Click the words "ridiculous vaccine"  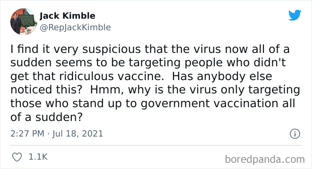pyautogui.click(x=111, y=76)
